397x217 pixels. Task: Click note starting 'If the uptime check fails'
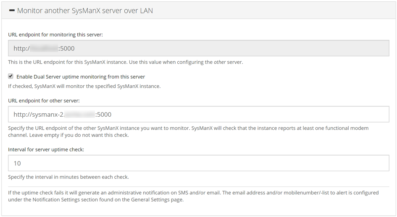click(193, 196)
